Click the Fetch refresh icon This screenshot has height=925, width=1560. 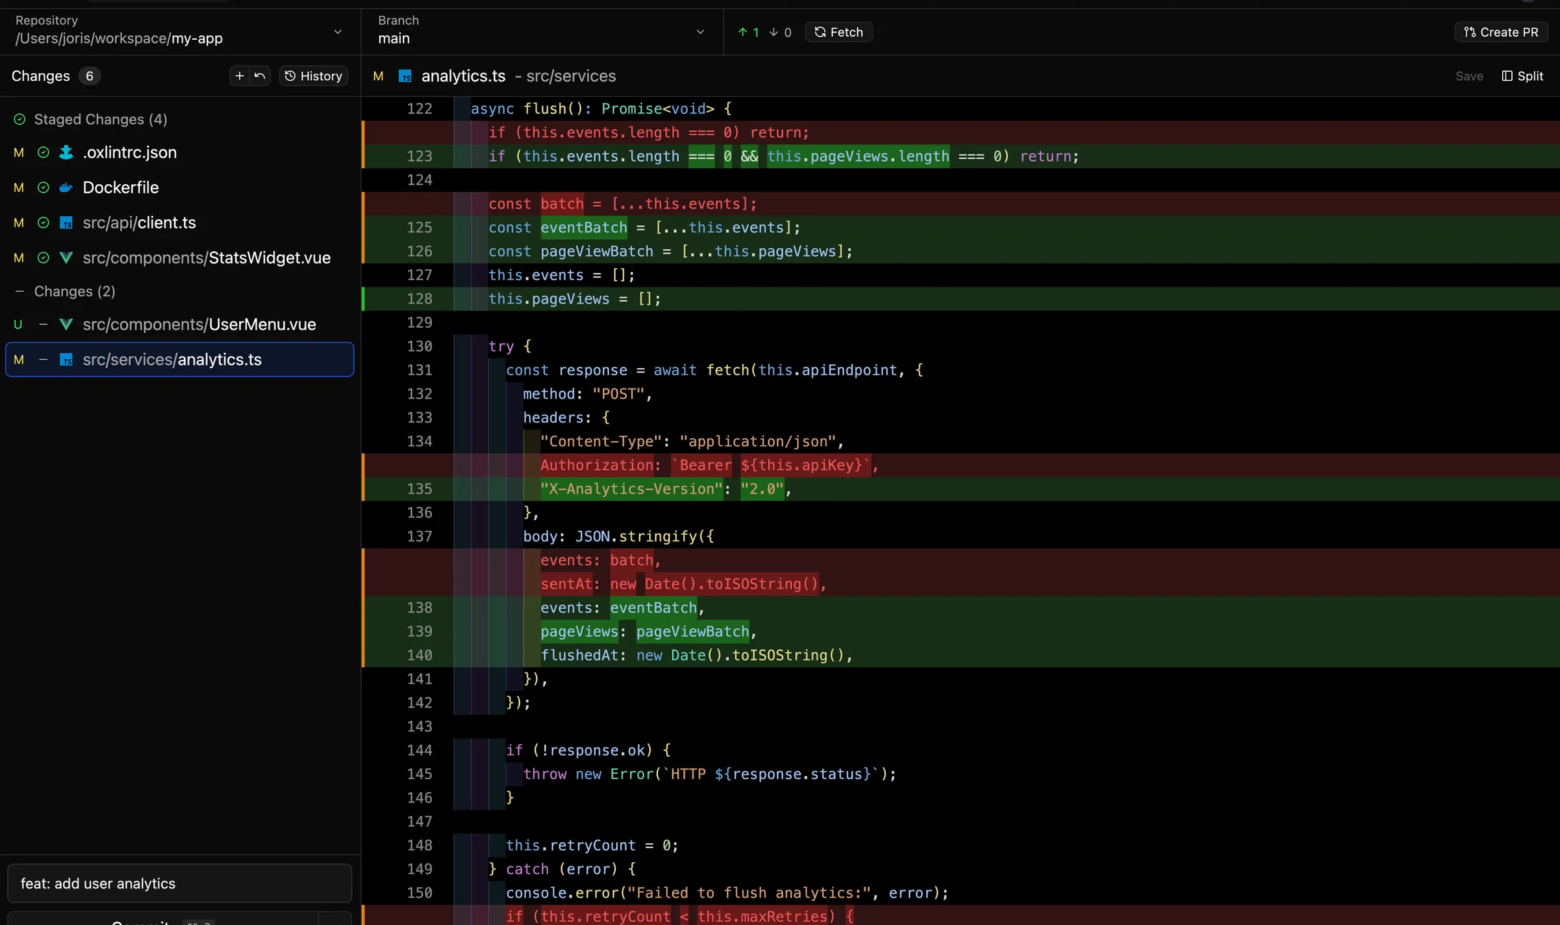click(820, 32)
